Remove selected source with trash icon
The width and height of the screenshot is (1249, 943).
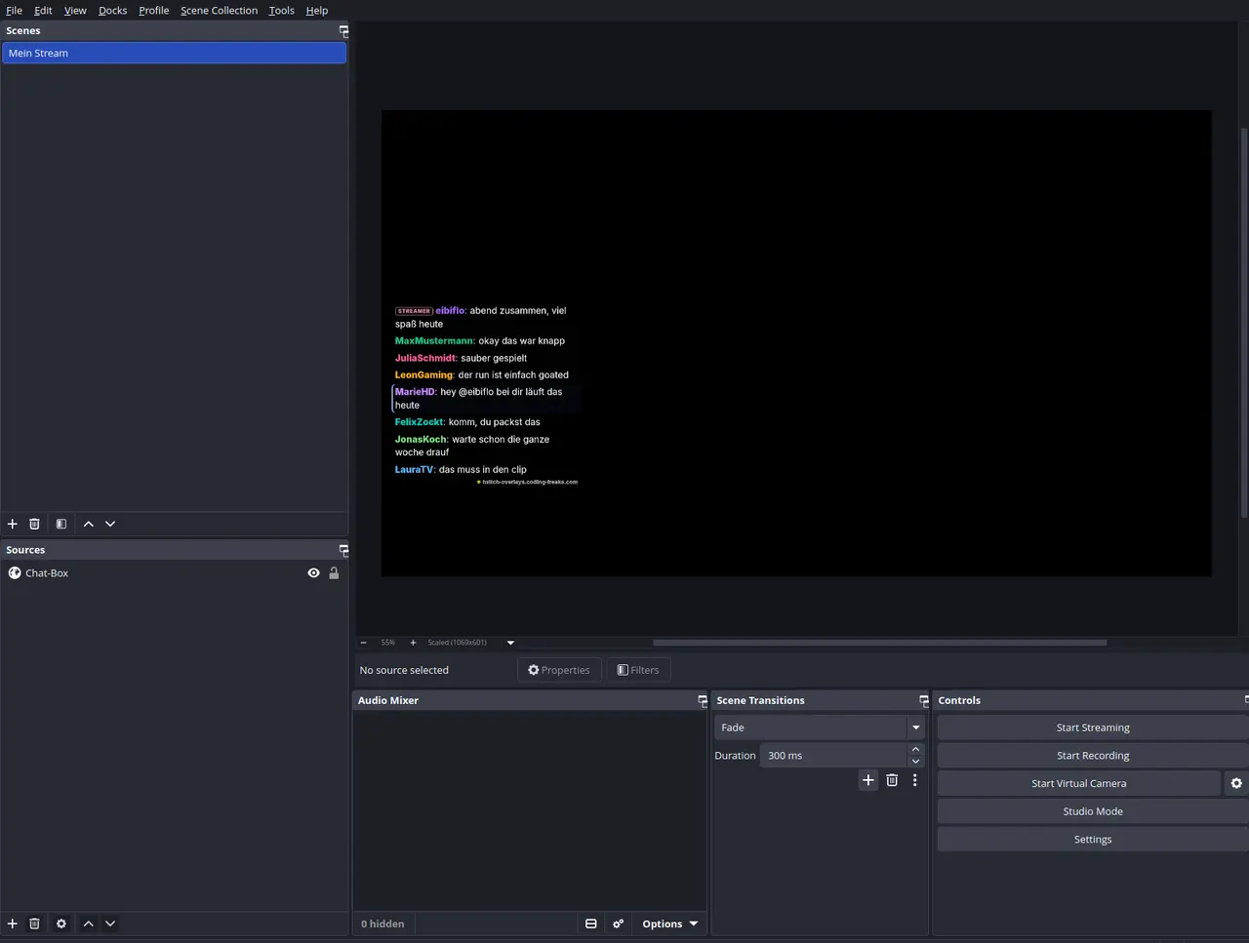pos(34,923)
